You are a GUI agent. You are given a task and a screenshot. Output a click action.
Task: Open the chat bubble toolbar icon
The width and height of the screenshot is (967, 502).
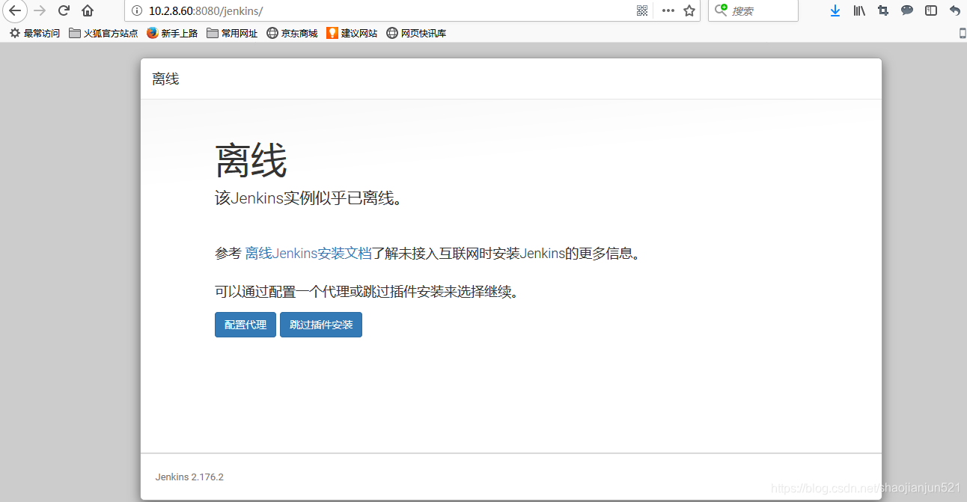(x=907, y=10)
